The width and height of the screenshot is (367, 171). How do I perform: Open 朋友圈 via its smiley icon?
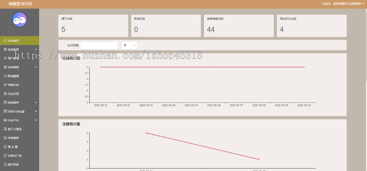5,147
